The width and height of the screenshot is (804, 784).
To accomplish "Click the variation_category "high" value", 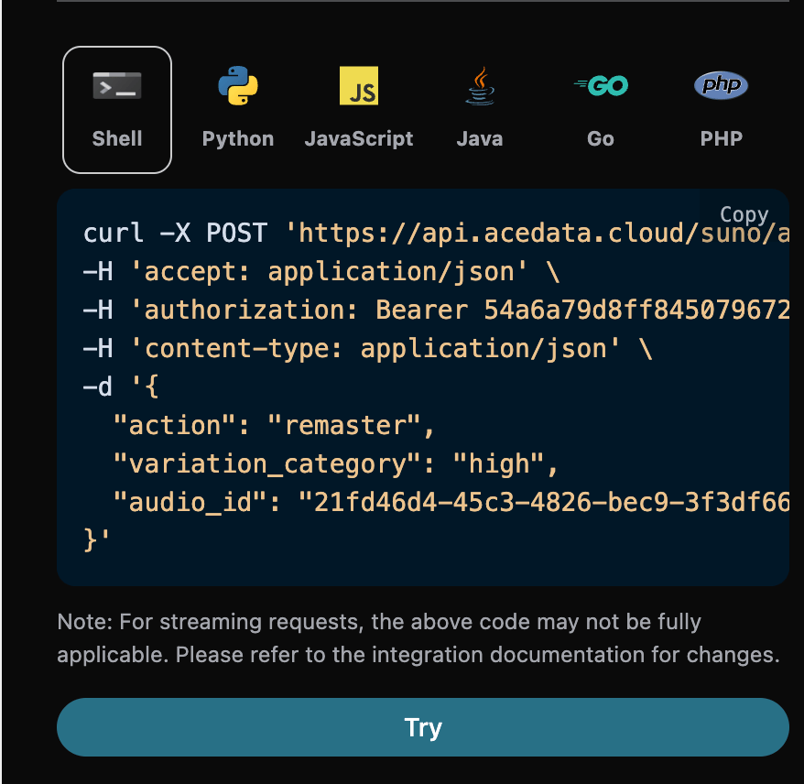I will (x=499, y=464).
